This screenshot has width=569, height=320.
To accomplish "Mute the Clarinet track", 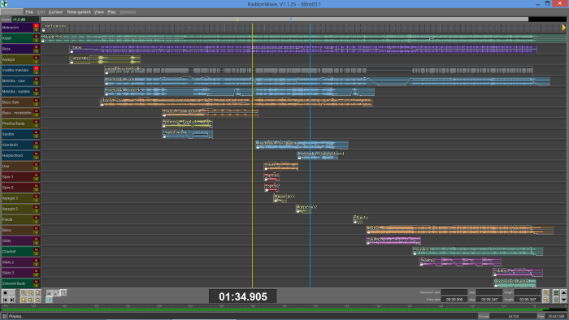I will click(36, 249).
